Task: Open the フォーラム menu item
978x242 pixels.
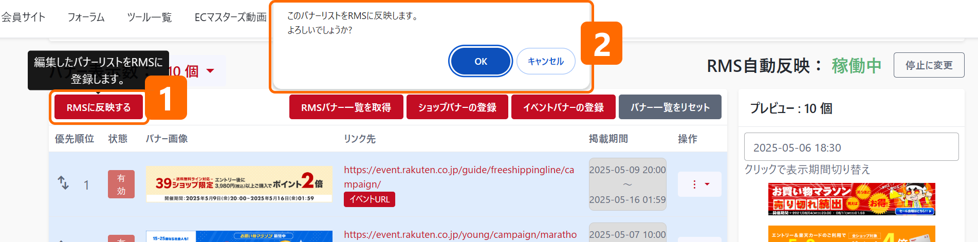Action: (86, 17)
